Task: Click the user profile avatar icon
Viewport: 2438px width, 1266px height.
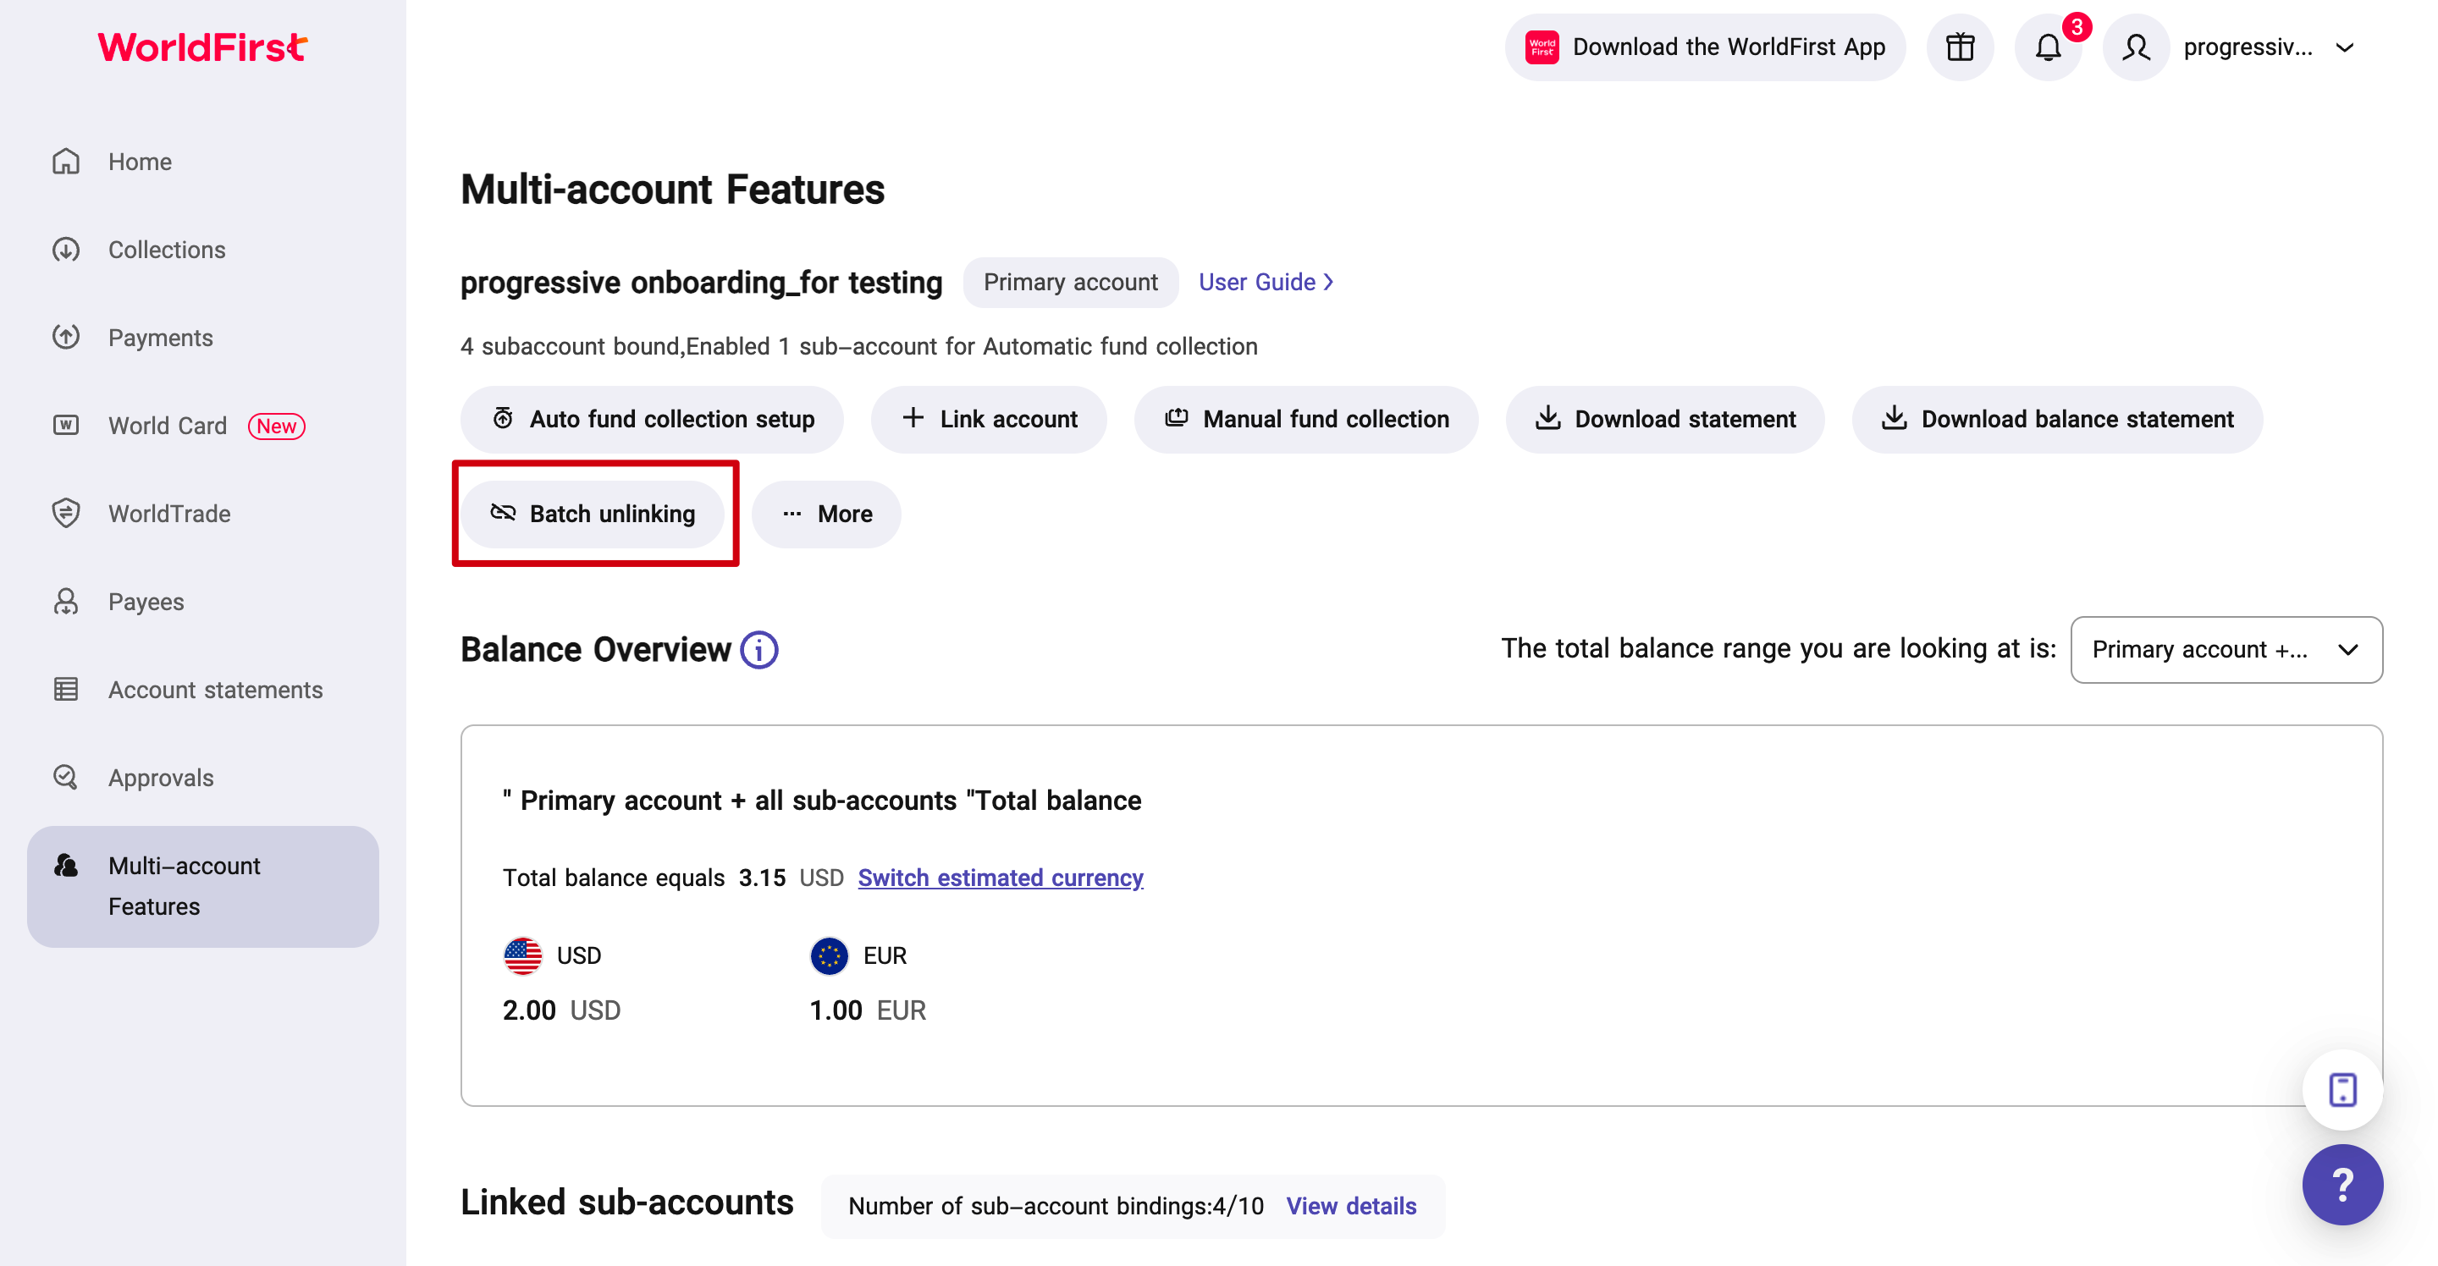Action: (2135, 47)
